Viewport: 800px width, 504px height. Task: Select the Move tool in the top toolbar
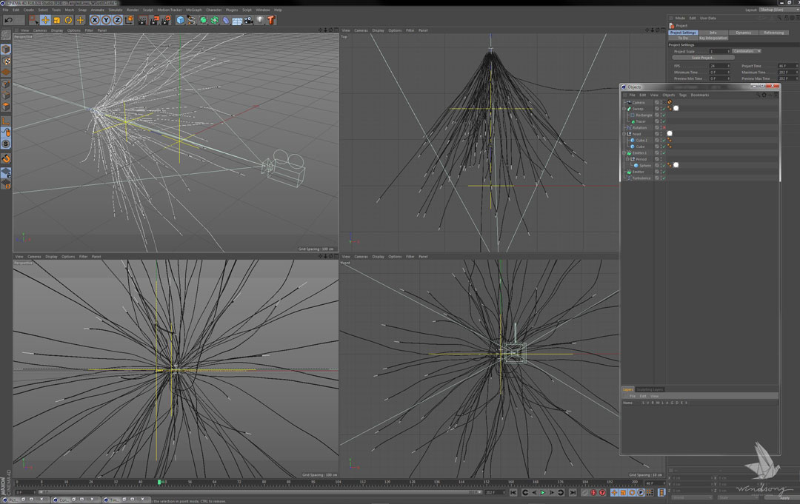coord(45,20)
